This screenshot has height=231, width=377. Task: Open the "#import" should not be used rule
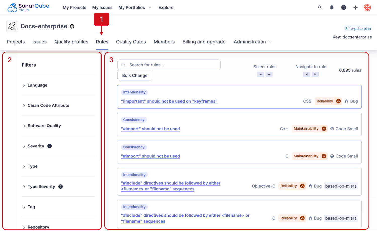coord(150,129)
